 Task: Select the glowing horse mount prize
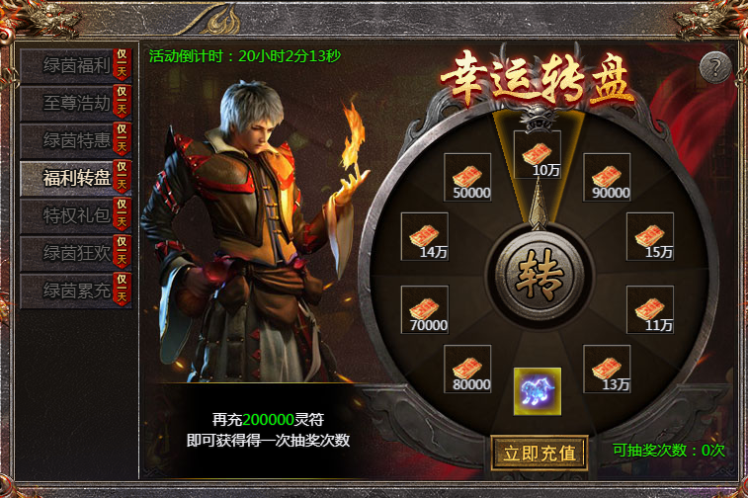[538, 391]
